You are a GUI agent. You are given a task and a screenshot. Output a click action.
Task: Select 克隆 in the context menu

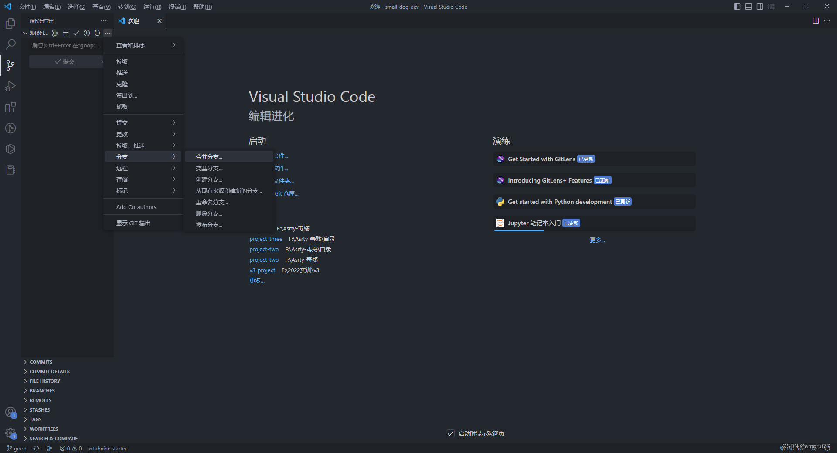coord(143,84)
